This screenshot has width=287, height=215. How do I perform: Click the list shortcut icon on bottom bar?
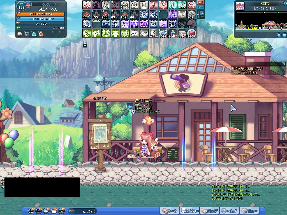[39, 211]
